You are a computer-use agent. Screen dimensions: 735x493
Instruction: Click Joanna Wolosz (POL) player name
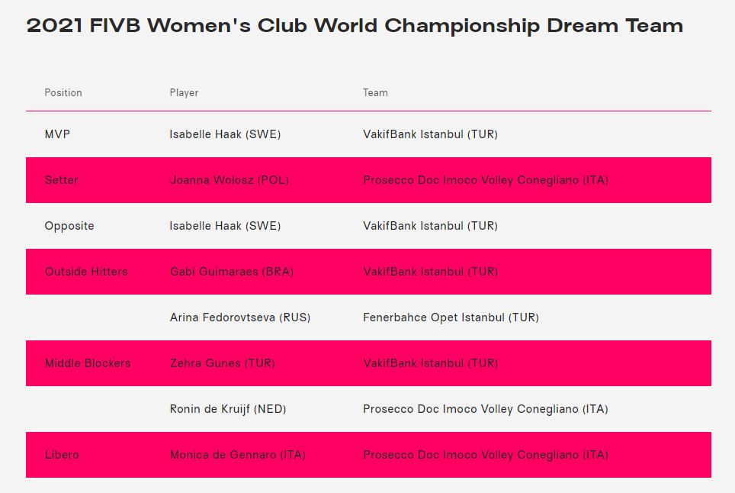point(229,180)
